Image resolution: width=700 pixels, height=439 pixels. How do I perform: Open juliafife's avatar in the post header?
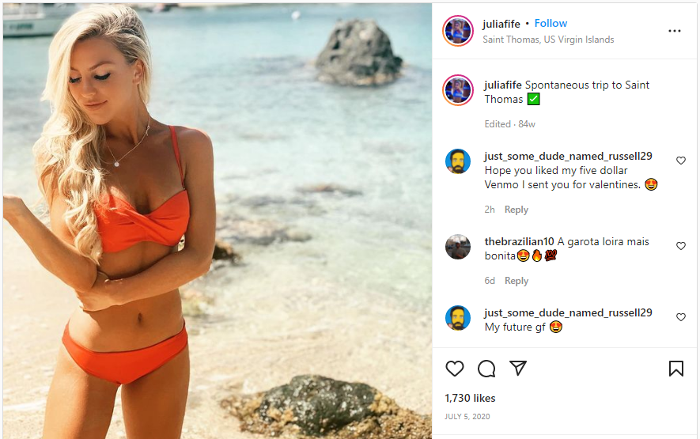458,31
